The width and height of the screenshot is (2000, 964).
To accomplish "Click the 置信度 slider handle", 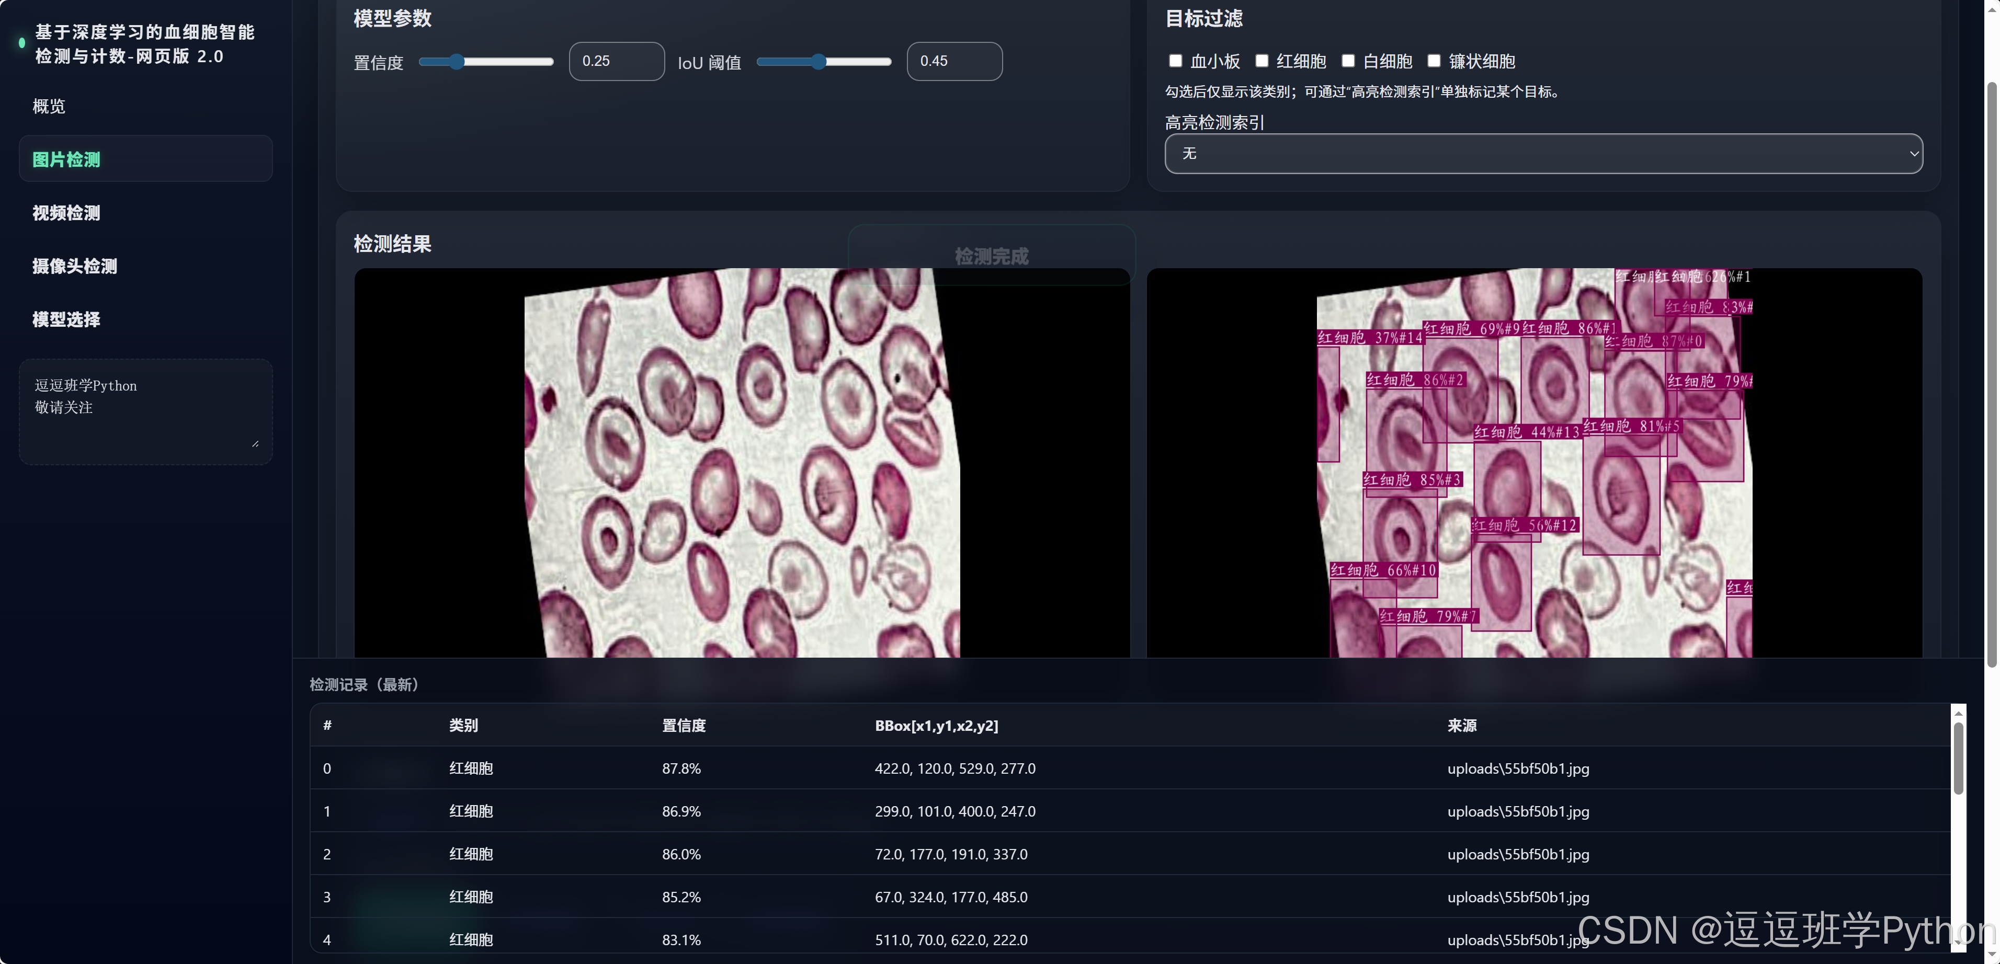I will click(457, 62).
